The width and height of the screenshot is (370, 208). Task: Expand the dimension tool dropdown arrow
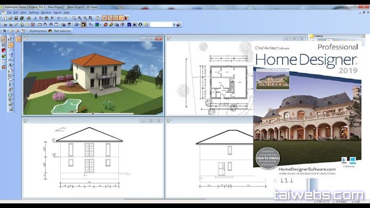click(13, 60)
